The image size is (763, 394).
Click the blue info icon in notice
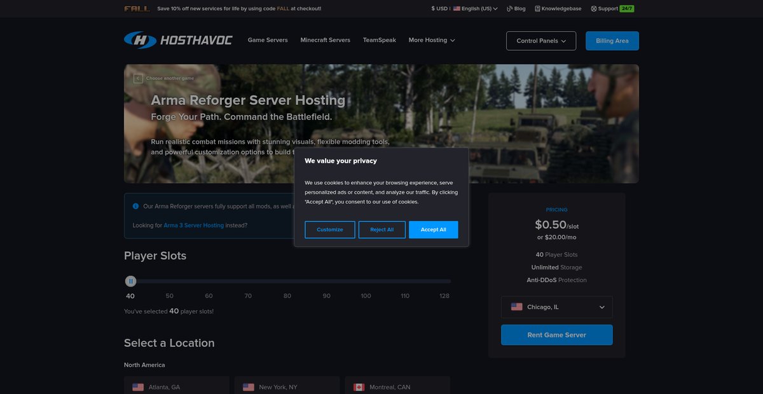(135, 206)
